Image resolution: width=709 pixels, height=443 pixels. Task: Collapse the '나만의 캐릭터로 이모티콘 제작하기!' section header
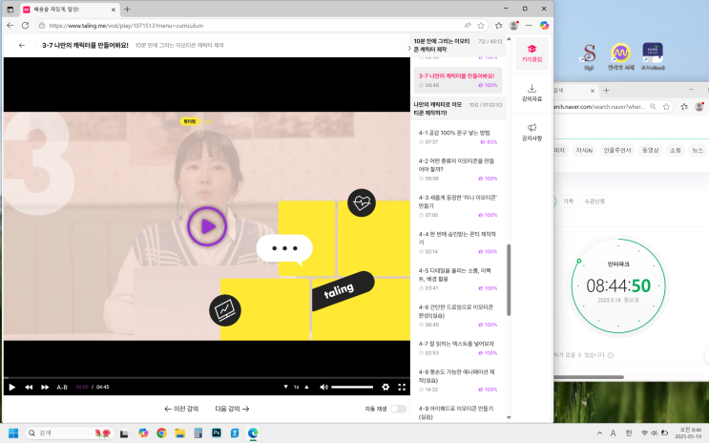[x=458, y=109]
